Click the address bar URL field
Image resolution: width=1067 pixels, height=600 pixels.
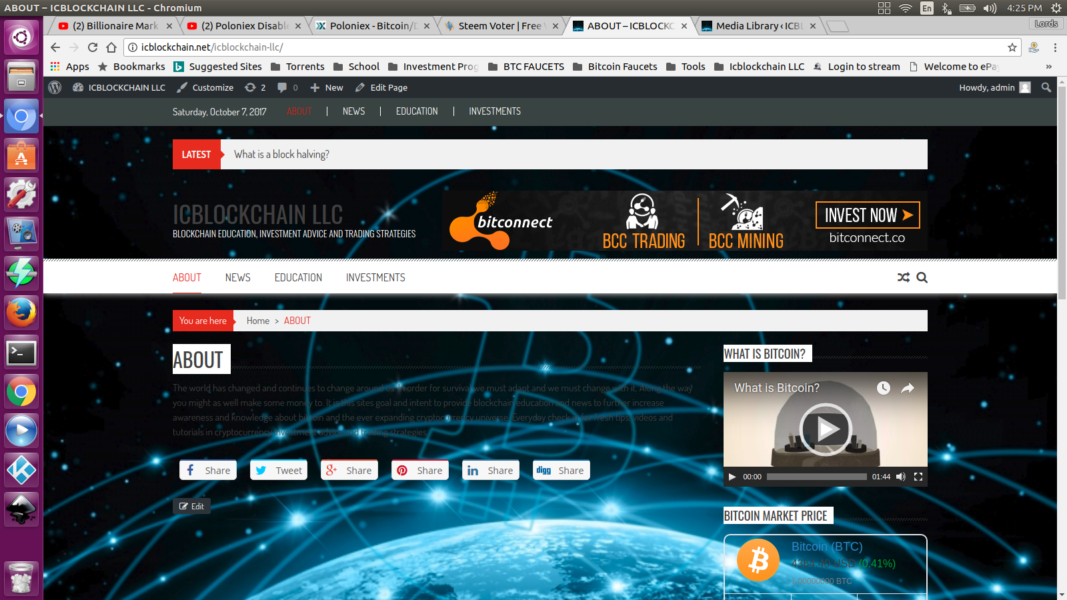[567, 47]
